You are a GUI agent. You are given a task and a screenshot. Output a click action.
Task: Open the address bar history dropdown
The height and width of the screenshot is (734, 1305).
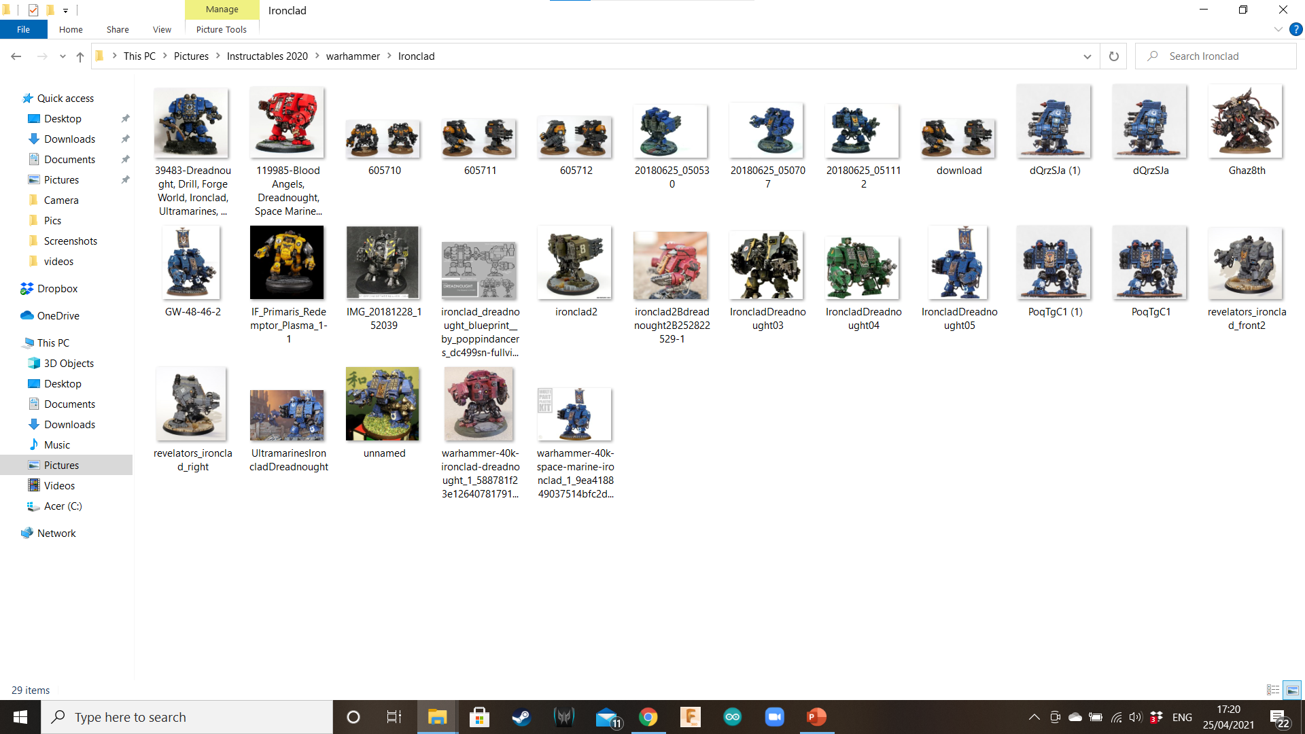click(x=1087, y=56)
